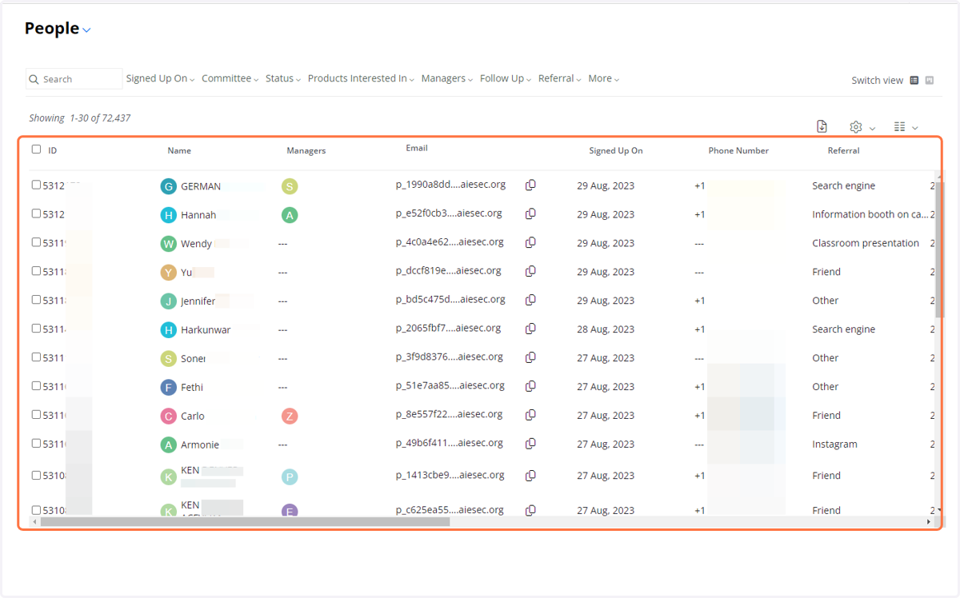Copy email in Fethi row
Viewport: 960px width, 598px height.
pyautogui.click(x=530, y=386)
